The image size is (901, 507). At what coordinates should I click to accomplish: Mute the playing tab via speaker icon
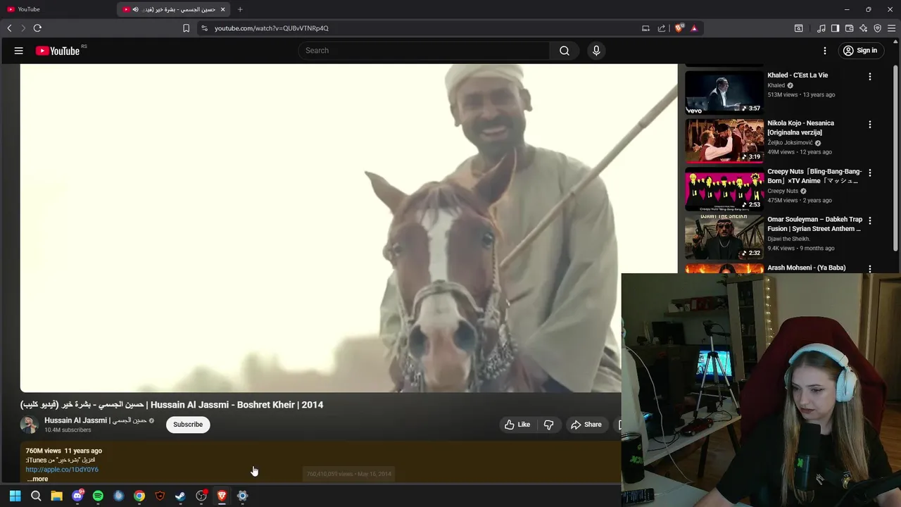click(135, 9)
